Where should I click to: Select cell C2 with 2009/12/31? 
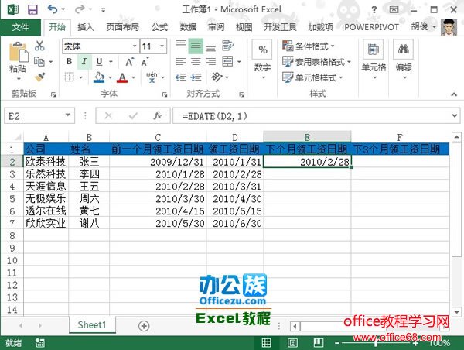pyautogui.click(x=158, y=162)
